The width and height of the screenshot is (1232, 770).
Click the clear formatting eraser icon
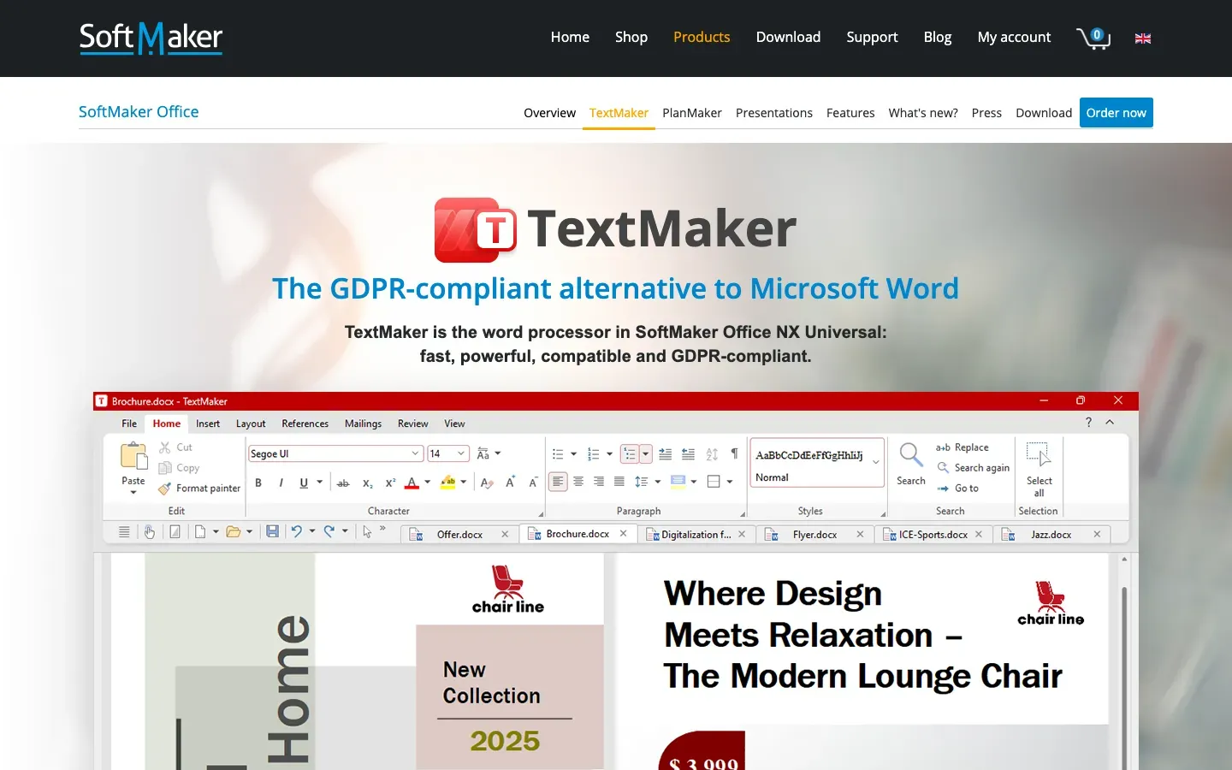(487, 483)
